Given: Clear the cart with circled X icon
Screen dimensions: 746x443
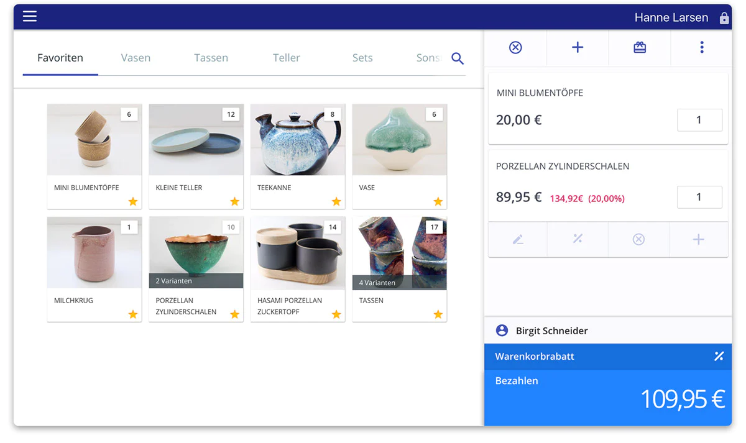Looking at the screenshot, I should 515,47.
